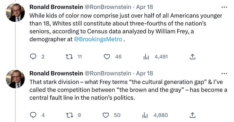Open the @RonBrownstein handle on second tweet
This screenshot has height=122, width=234.
pos(108,73)
